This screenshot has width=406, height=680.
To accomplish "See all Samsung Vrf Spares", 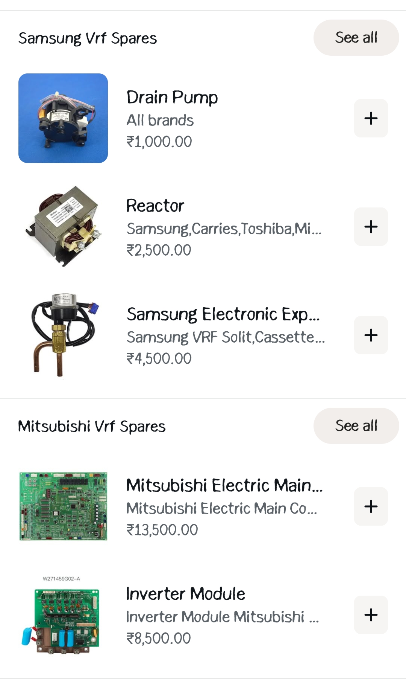I will (356, 38).
